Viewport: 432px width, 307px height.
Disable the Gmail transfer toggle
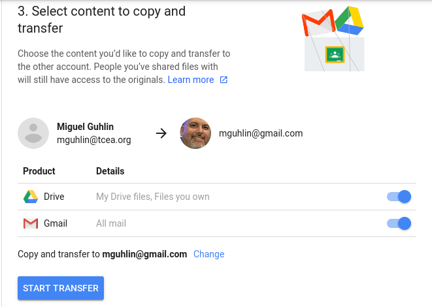pos(399,223)
